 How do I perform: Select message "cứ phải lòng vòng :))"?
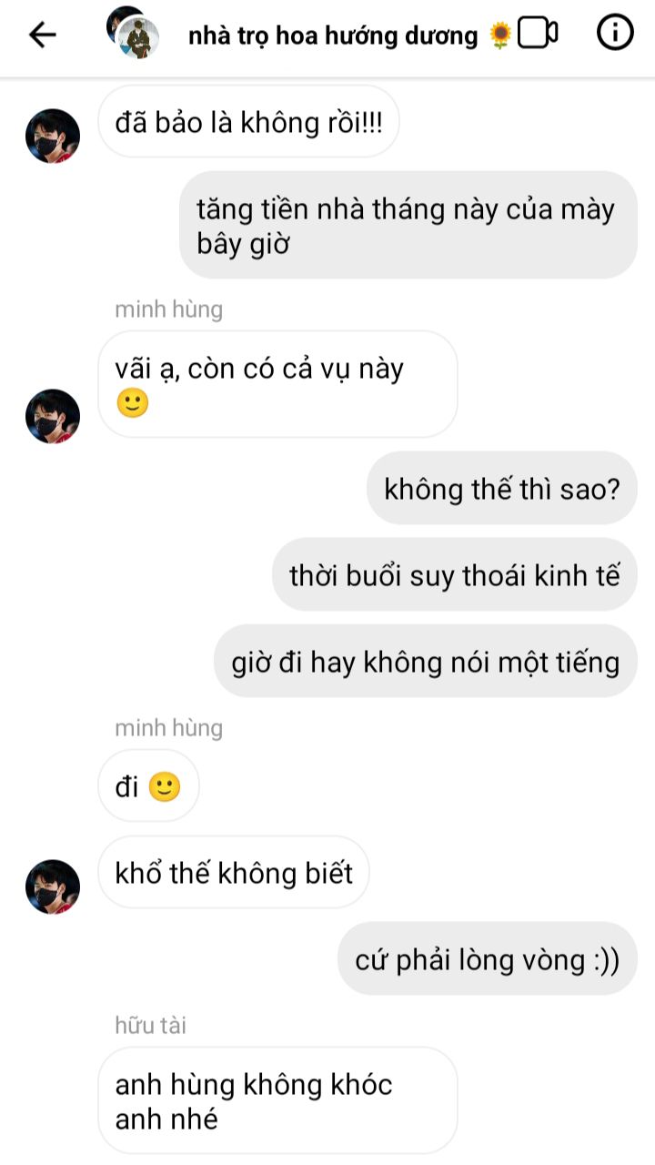pyautogui.click(x=488, y=959)
